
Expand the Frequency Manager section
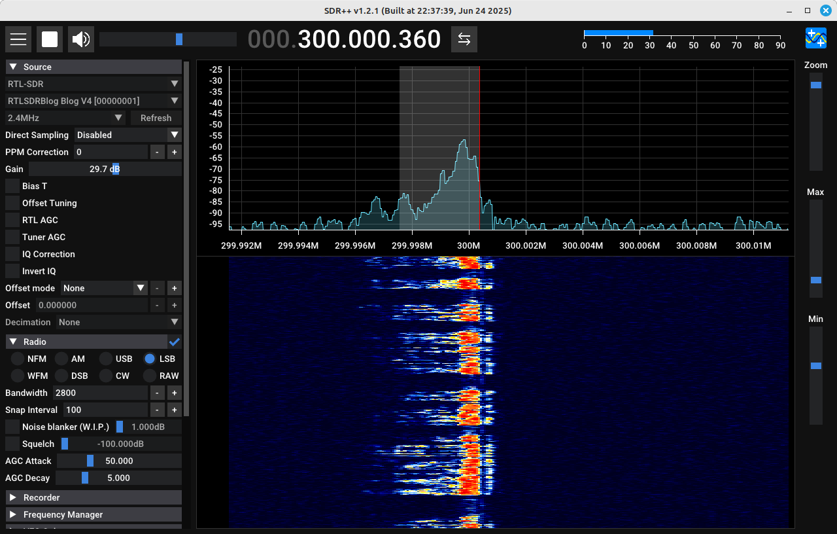click(x=94, y=514)
